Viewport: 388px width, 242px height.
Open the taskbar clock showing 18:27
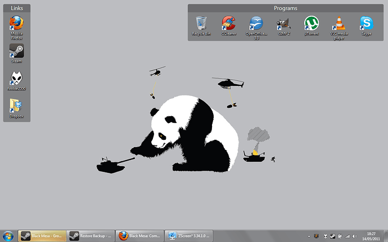point(371,236)
